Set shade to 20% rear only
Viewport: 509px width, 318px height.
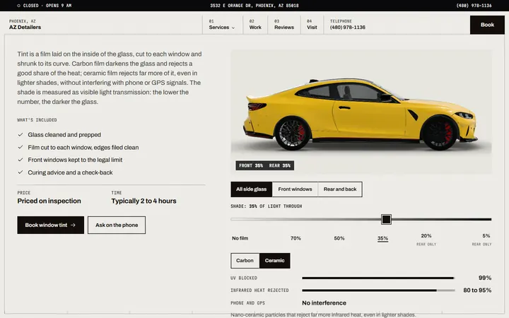(426, 240)
